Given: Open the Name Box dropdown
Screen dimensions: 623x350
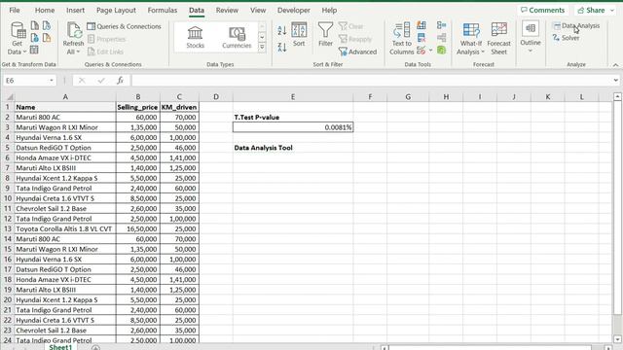Looking at the screenshot, I should click(52, 81).
